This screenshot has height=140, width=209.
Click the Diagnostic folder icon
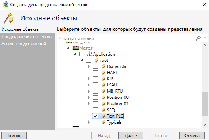[103, 67]
